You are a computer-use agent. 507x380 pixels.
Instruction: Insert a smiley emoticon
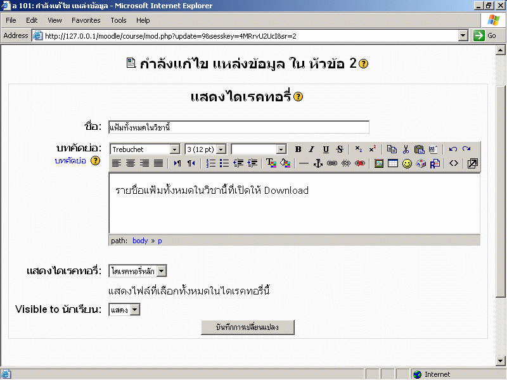click(x=407, y=163)
